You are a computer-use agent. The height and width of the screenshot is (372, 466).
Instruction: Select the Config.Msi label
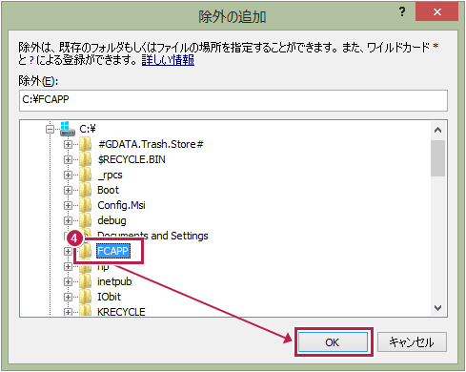click(121, 205)
